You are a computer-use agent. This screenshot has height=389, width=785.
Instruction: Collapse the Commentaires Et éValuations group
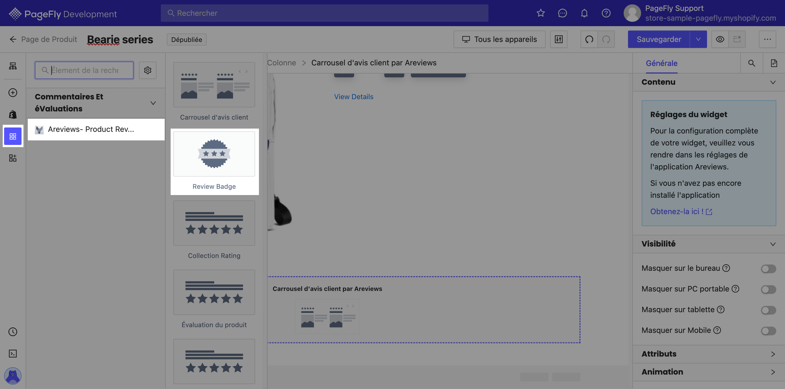153,103
